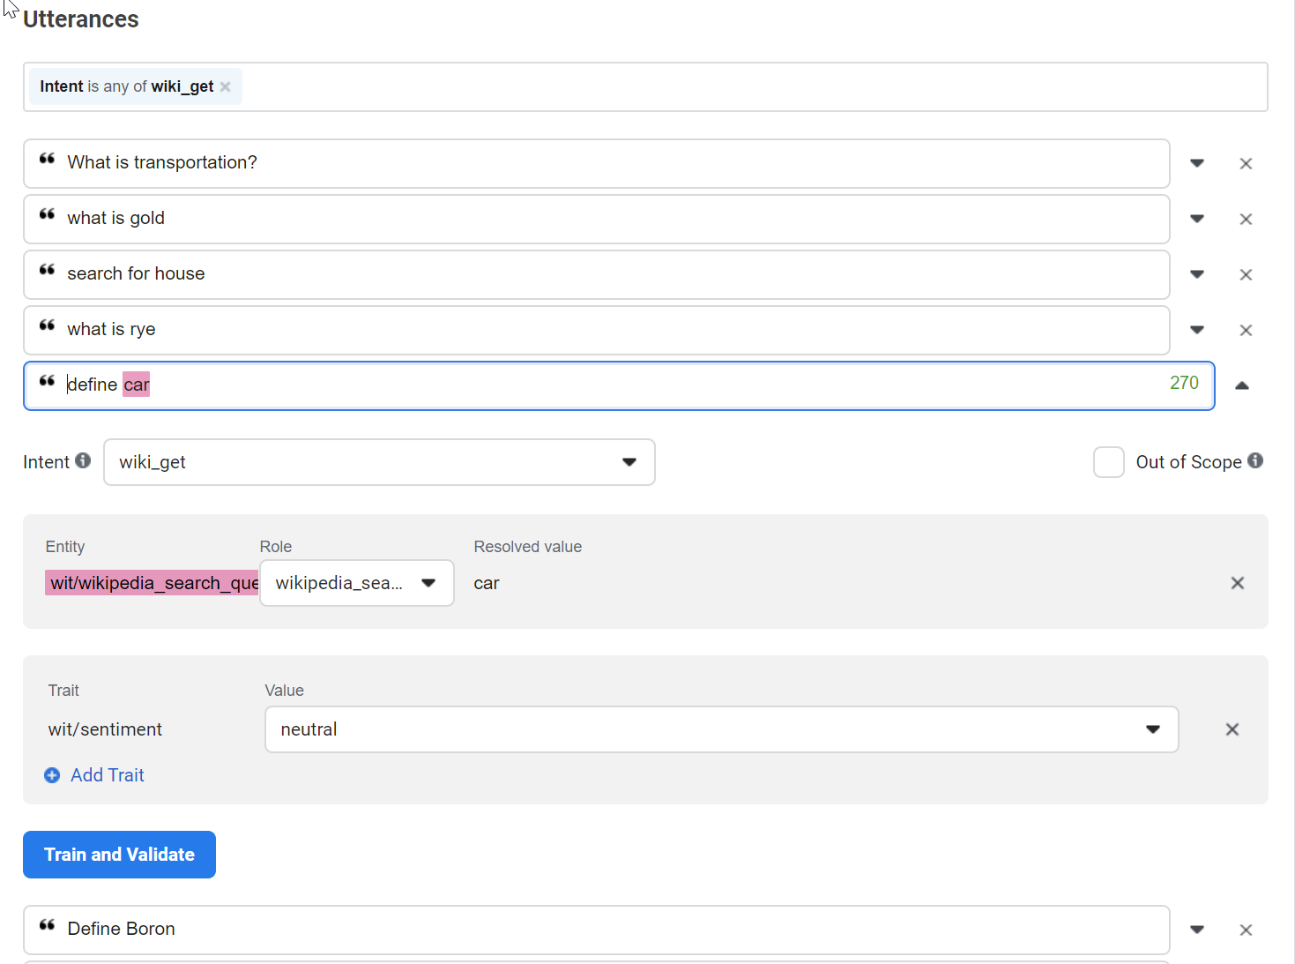1295x964 pixels.
Task: Delete the "Define Boron" utterance
Action: pos(1246,930)
